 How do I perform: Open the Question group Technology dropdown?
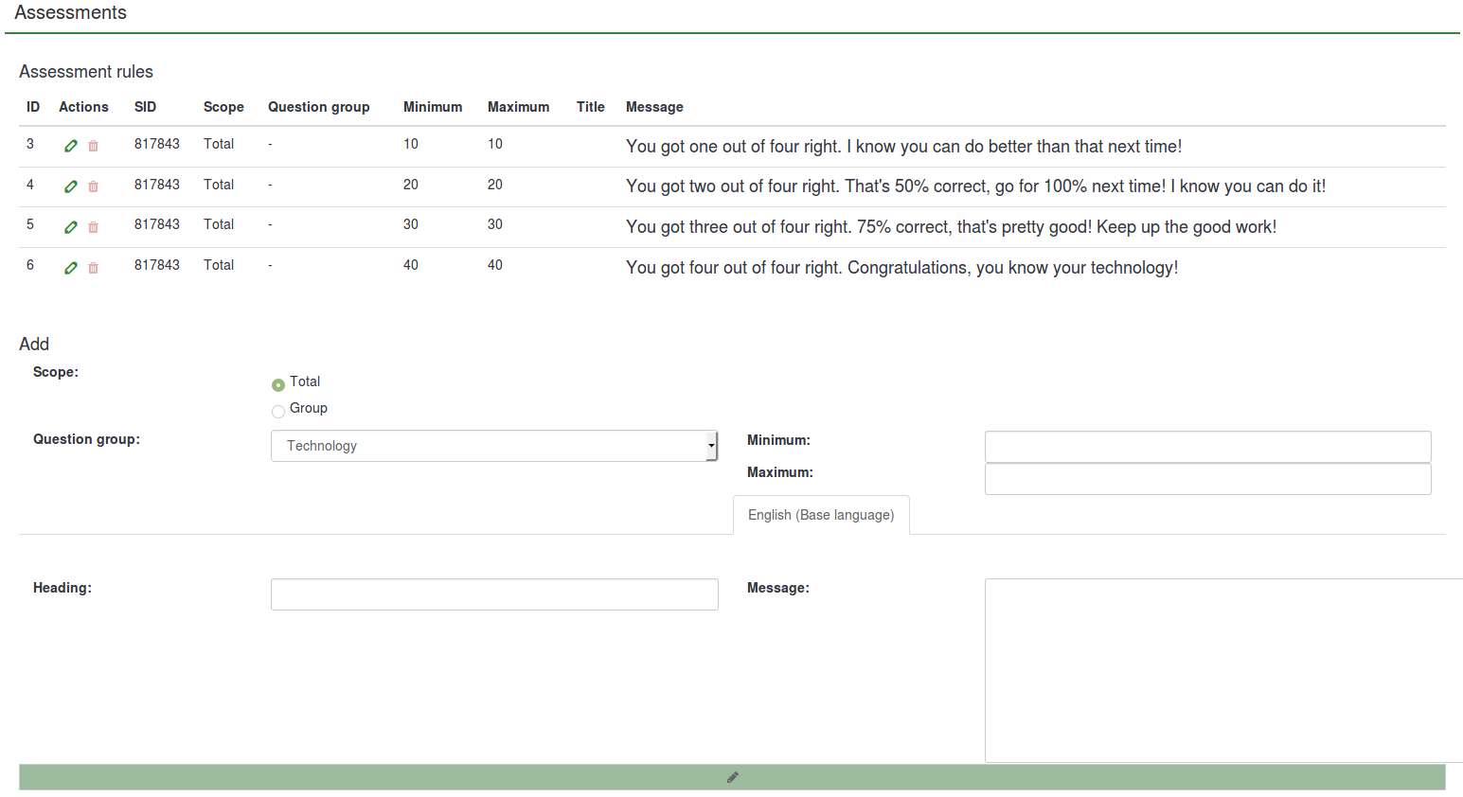493,446
